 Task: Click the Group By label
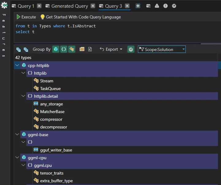point(42,49)
